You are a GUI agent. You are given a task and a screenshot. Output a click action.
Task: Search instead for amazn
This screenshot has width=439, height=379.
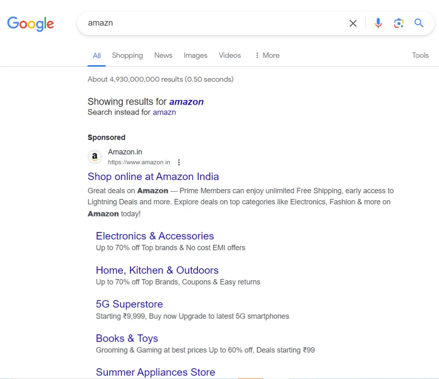(x=164, y=112)
